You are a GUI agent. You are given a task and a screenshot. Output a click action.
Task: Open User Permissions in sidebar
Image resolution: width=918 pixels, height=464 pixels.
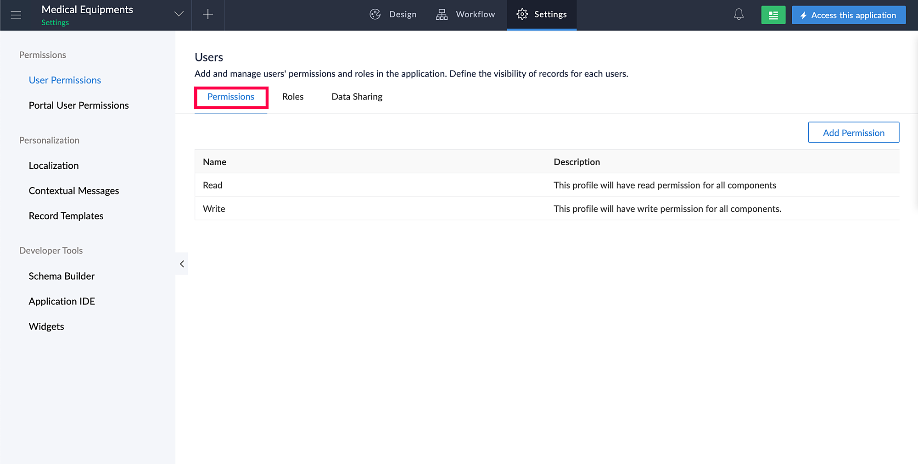click(65, 80)
